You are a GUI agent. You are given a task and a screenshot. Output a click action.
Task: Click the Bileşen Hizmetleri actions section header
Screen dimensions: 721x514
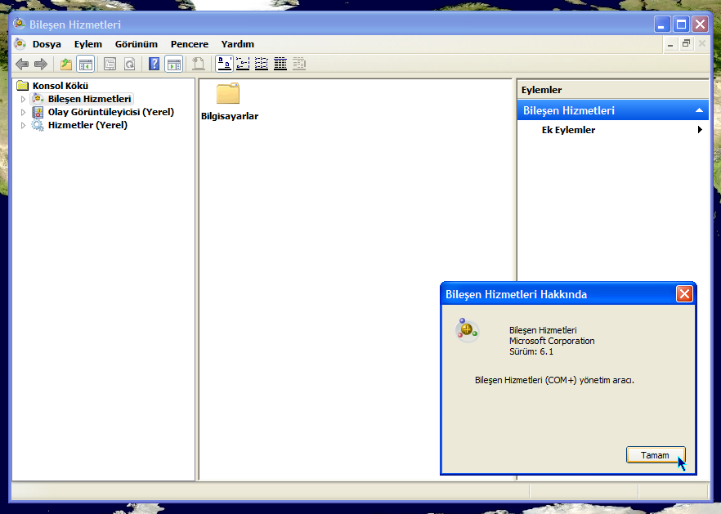(x=613, y=110)
